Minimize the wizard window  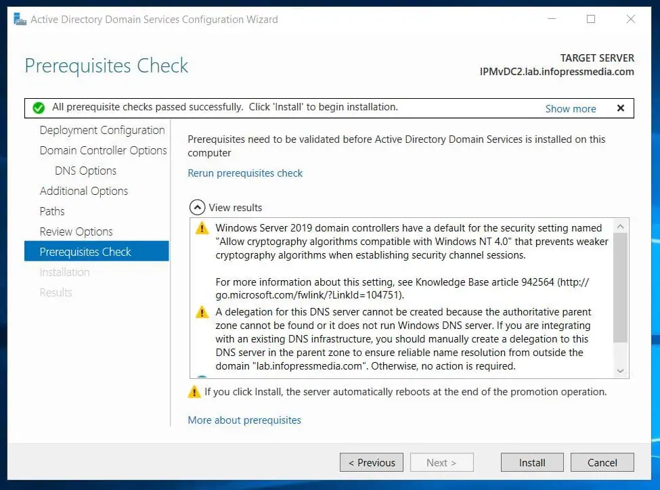coord(552,19)
